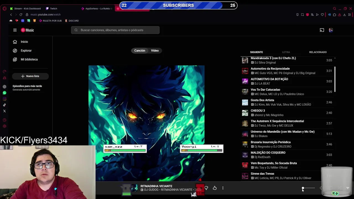The image size is (354, 199).
Task: Add page to bookmarks with the heart icon
Action: [322, 15]
